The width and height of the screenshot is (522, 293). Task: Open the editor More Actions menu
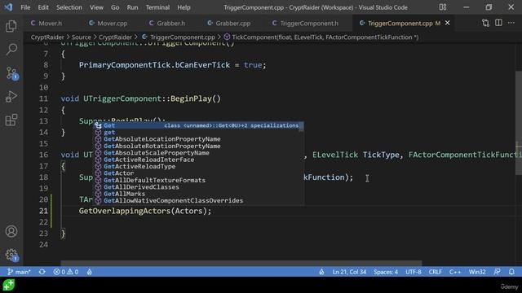coord(511,23)
